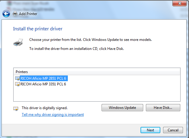Proceed by clicking Next
Screen dimensions: 189x138
(150, 130)
